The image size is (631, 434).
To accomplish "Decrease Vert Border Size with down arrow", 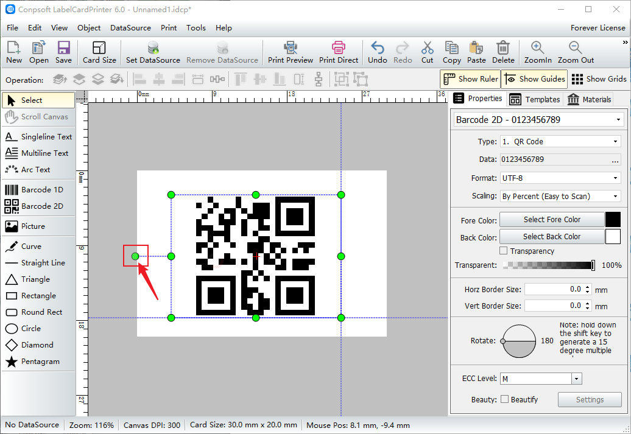I will (x=588, y=309).
